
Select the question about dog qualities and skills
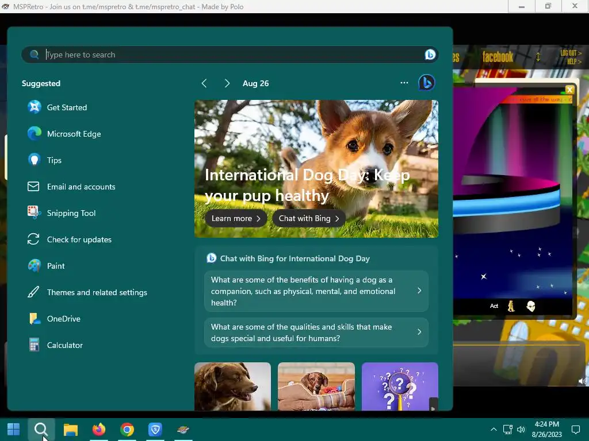tap(316, 332)
